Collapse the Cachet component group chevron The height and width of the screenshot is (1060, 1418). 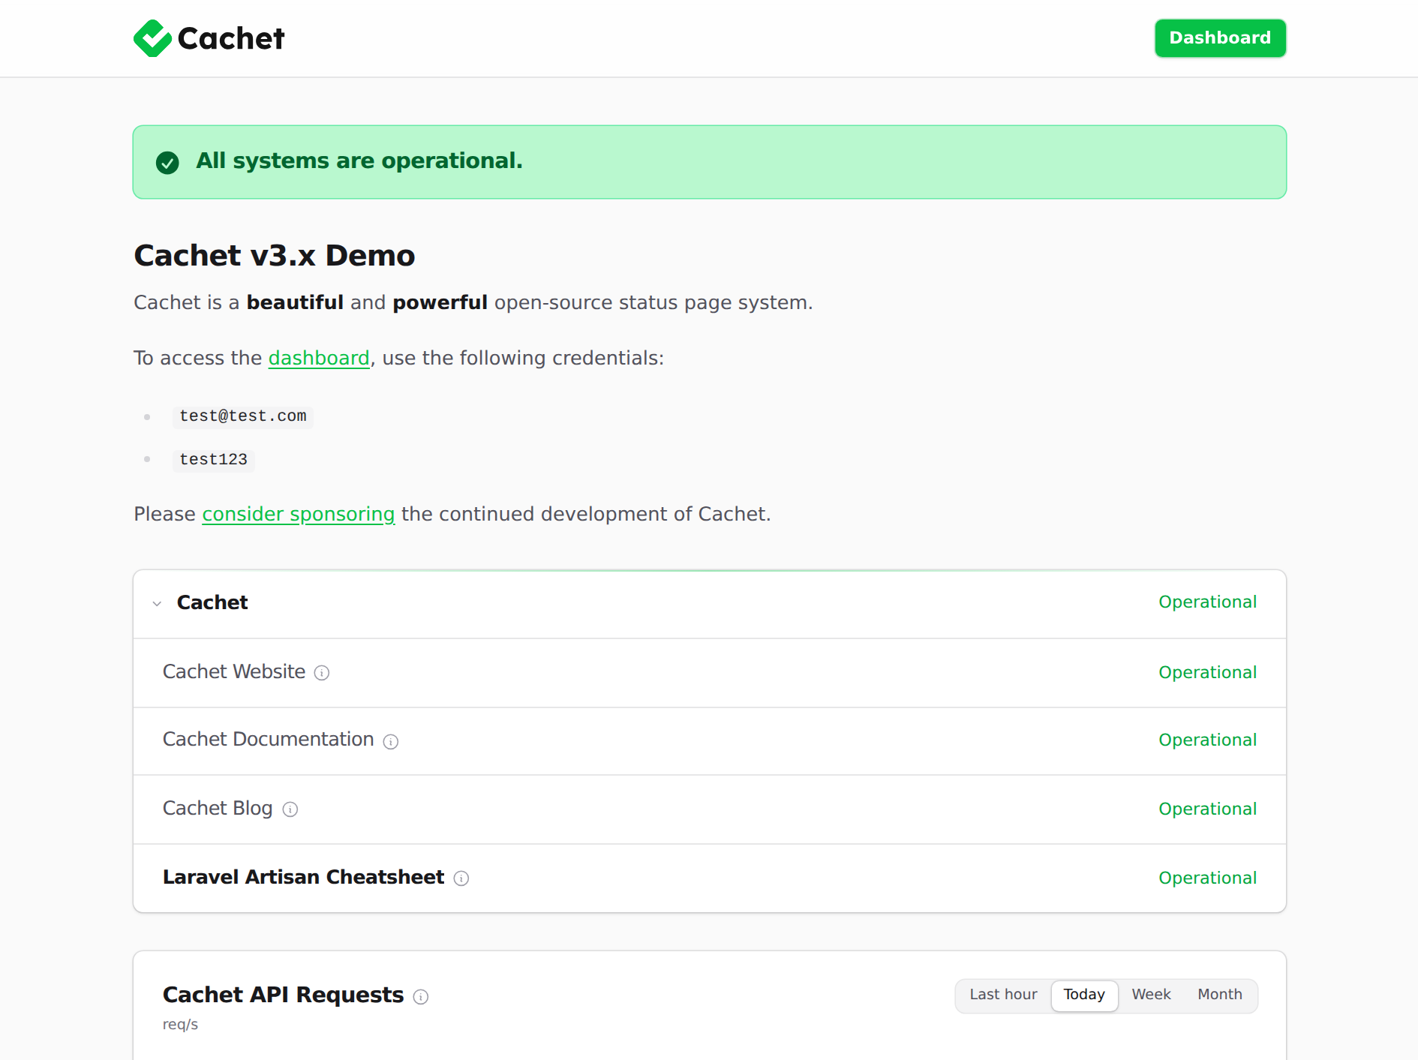[x=157, y=603]
